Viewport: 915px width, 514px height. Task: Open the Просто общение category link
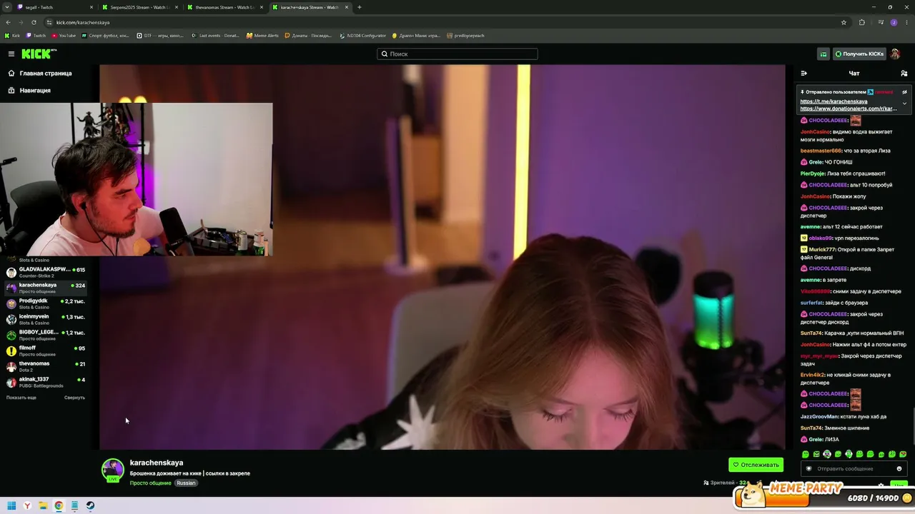(150, 483)
